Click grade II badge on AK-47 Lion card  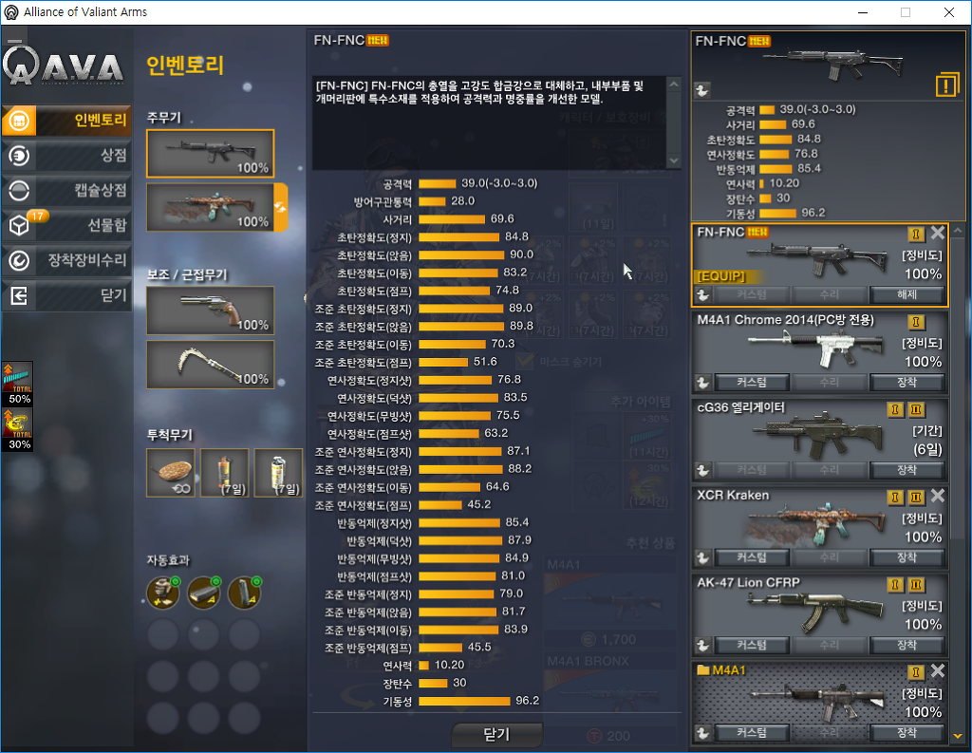(916, 585)
